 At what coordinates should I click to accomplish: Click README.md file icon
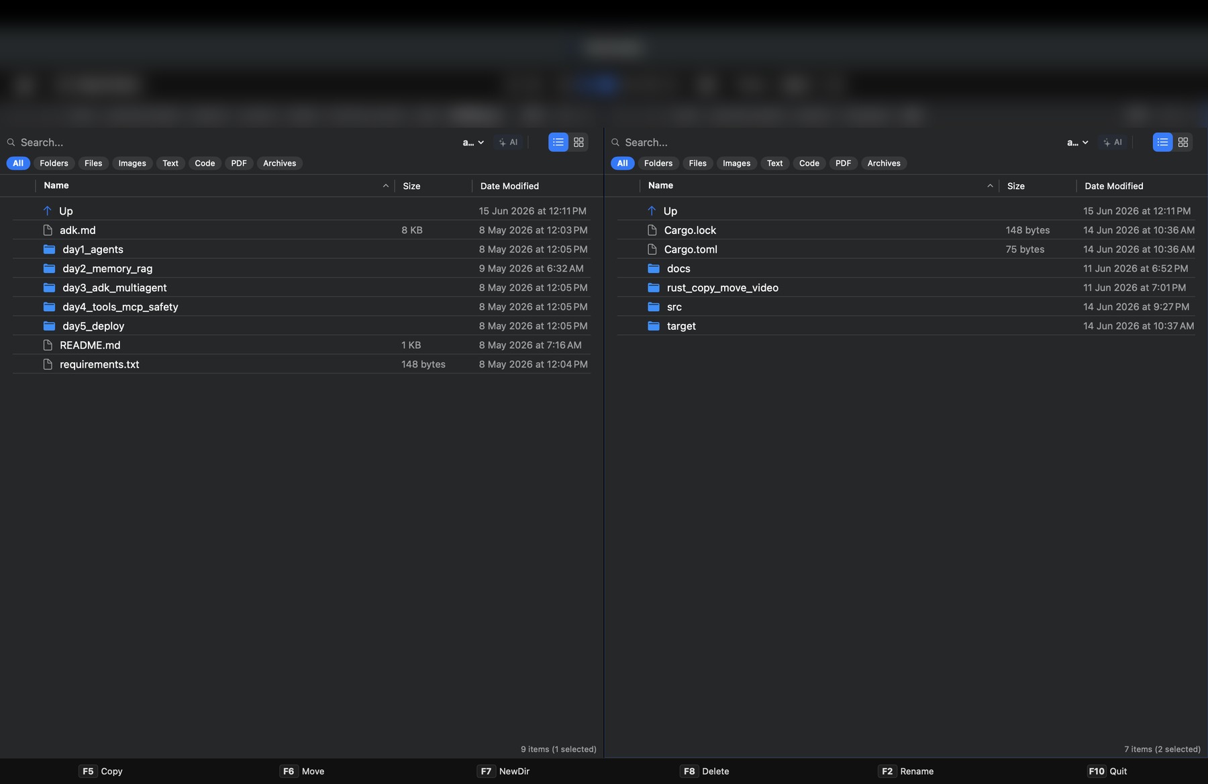click(48, 345)
